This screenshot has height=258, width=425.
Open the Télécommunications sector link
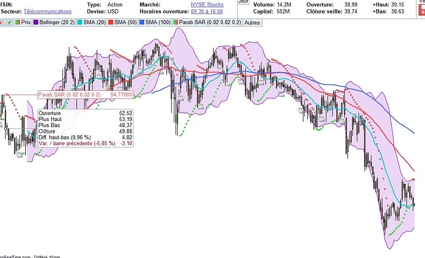pyautogui.click(x=49, y=12)
